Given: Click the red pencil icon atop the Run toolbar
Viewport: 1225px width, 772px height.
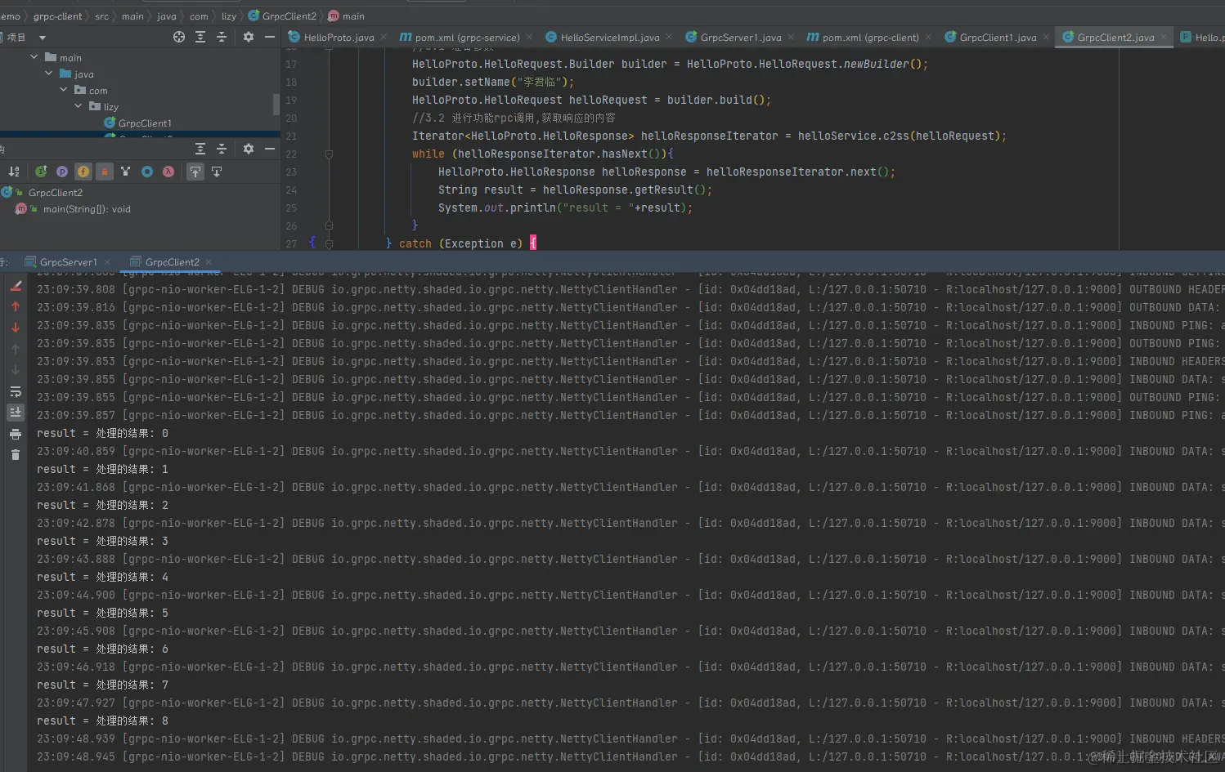Looking at the screenshot, I should click(x=16, y=286).
